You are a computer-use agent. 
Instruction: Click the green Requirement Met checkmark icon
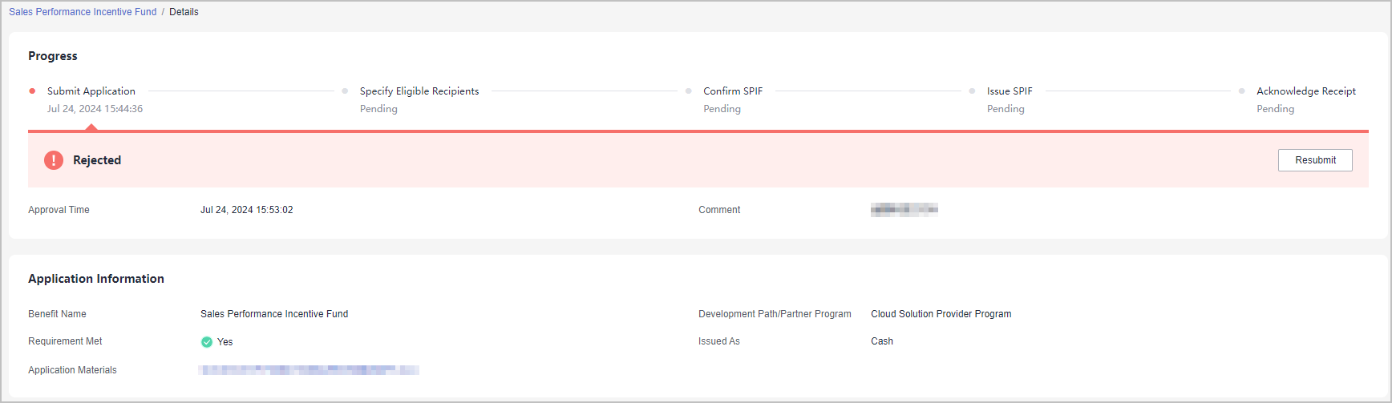coord(207,342)
